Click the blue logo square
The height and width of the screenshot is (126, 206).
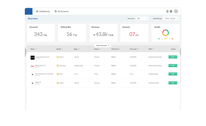pos(29,11)
